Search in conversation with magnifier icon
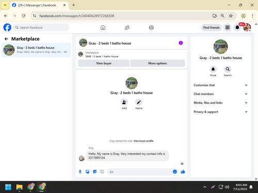258x193 pixels. tap(228, 69)
